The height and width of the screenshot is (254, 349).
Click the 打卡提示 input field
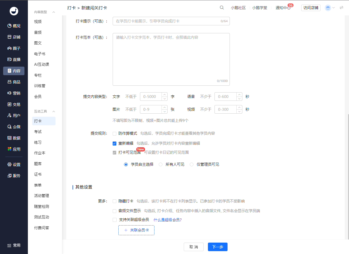coord(166,21)
